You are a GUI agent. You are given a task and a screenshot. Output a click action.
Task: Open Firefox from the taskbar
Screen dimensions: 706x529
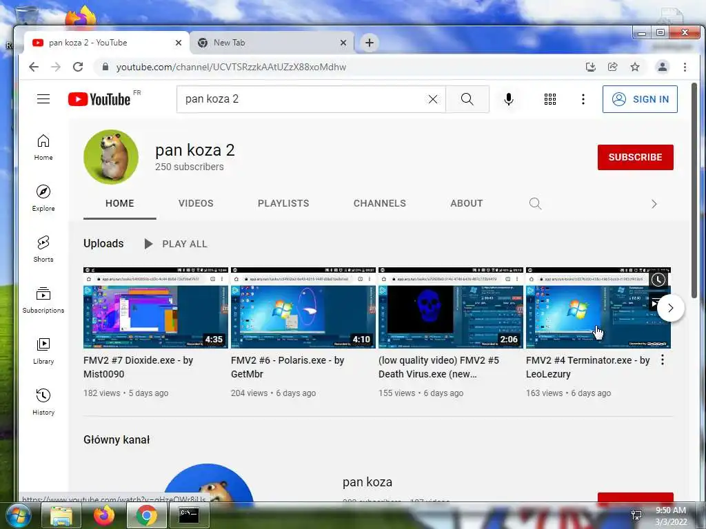coord(104,515)
